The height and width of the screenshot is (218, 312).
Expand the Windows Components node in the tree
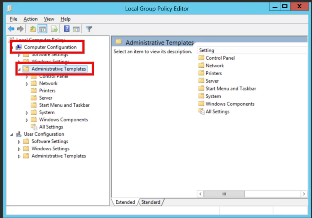(x=27, y=120)
